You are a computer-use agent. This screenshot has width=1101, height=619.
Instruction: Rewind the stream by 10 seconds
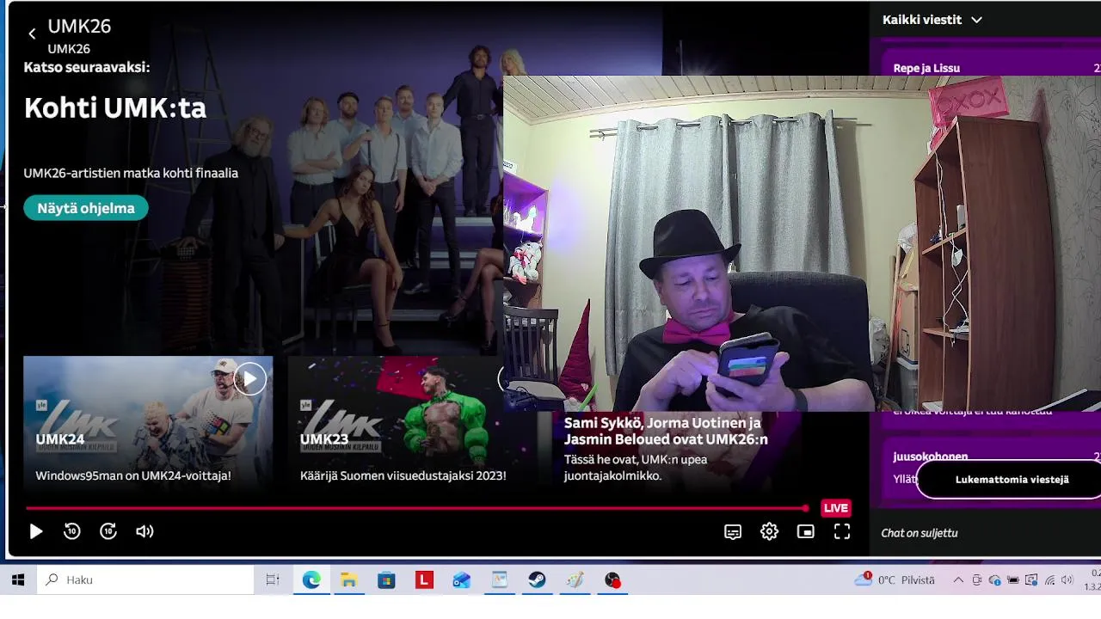tap(72, 531)
